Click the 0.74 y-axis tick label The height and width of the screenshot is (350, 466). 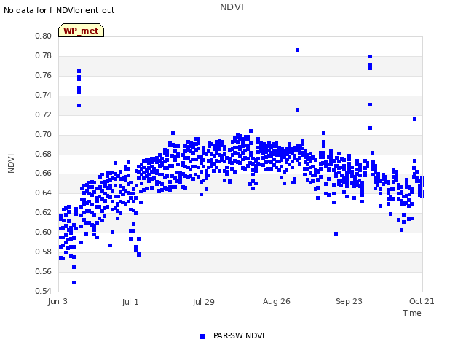pos(44,95)
